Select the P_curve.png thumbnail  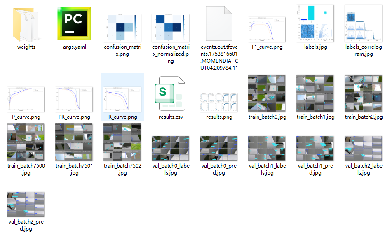(x=26, y=99)
